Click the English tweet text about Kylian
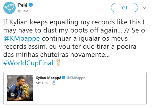 point(74,26)
